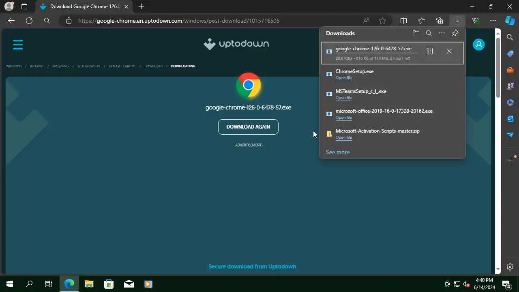Open Edge Settings and more menu

(x=493, y=21)
